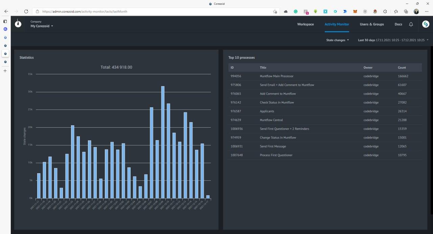Click the MetaMask fox extension icon
433x234 pixels.
[x=355, y=11]
